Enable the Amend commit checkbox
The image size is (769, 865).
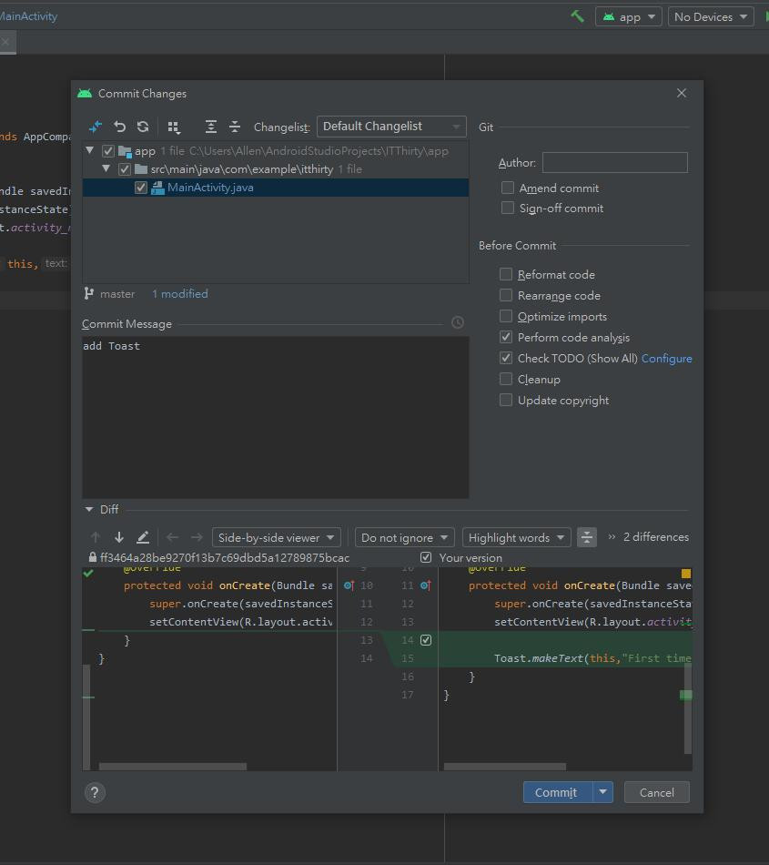pyautogui.click(x=508, y=188)
